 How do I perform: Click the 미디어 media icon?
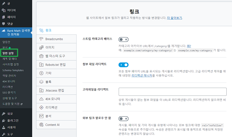4,10
